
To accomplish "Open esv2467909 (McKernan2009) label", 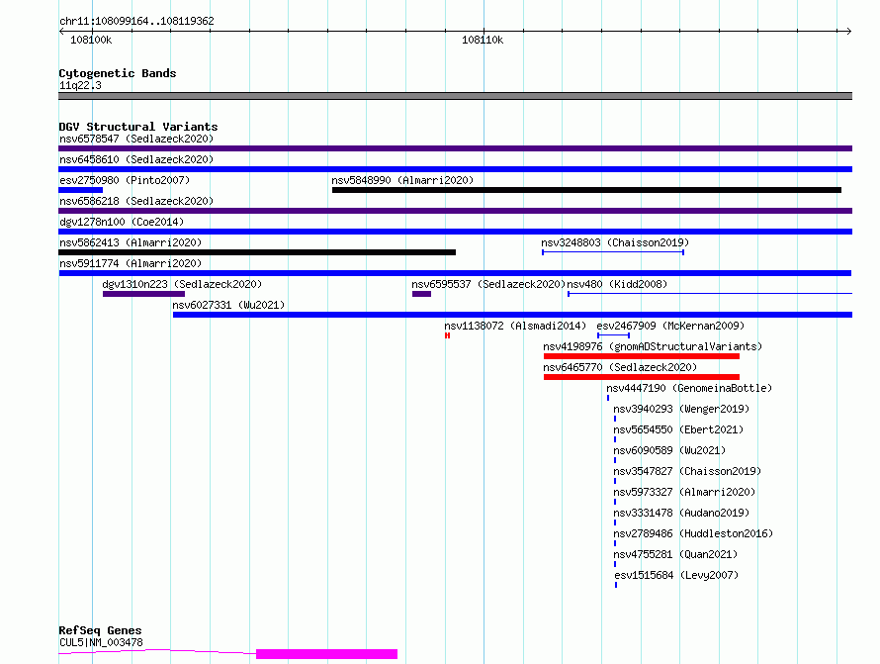I will point(670,326).
